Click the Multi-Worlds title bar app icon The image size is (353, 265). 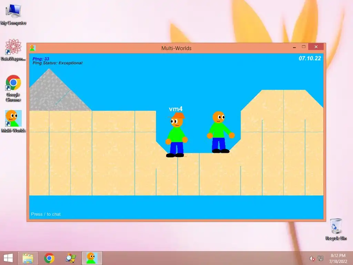33,48
